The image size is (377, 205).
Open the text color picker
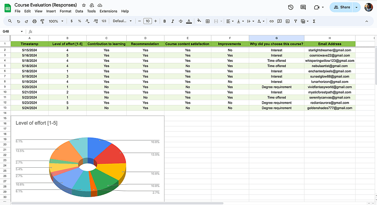189,21
